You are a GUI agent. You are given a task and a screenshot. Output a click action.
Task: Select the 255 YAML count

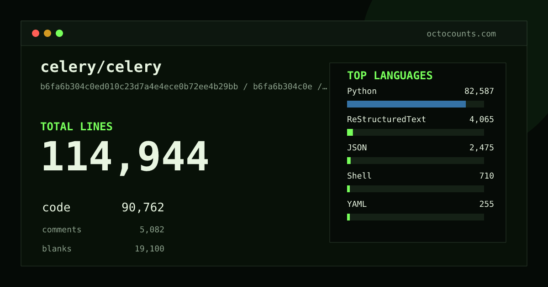[x=487, y=204]
